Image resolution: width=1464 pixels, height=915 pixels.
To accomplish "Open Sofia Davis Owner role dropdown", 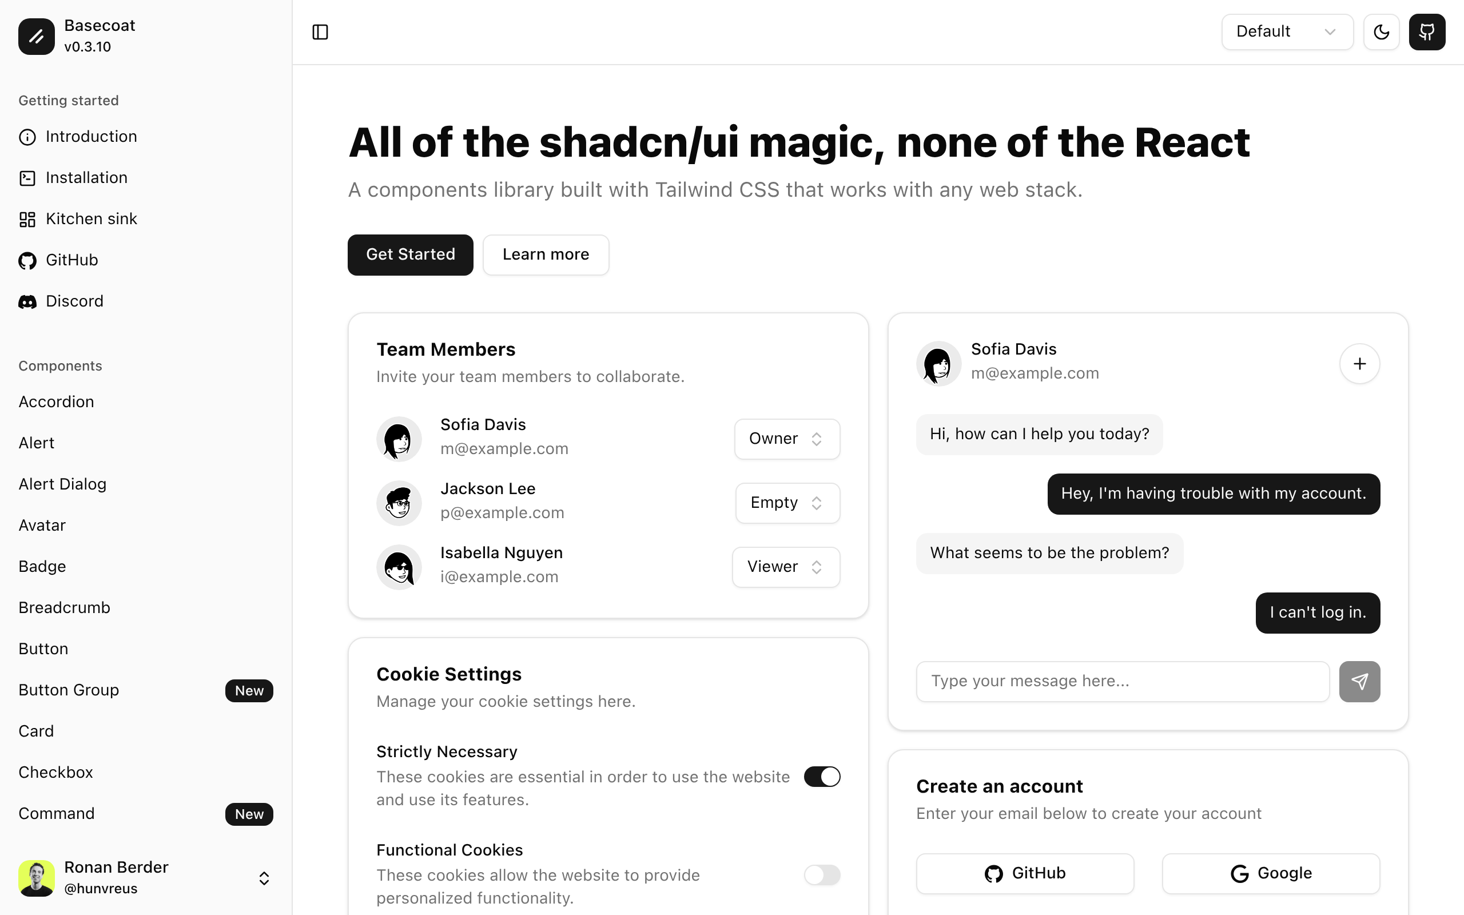I will (786, 439).
